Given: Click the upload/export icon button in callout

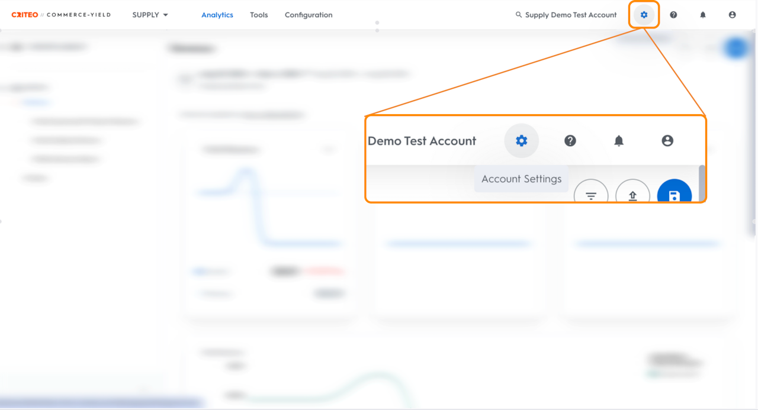Looking at the screenshot, I should (632, 192).
